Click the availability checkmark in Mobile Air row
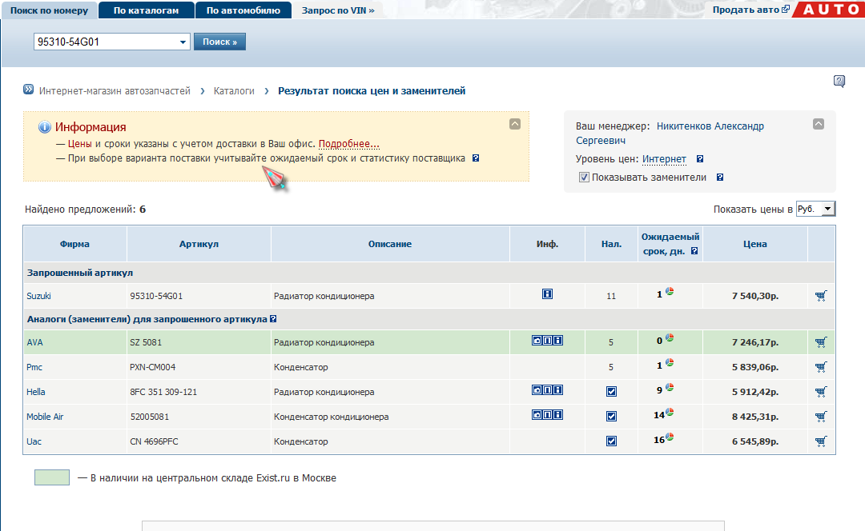This screenshot has width=865, height=531. (x=611, y=417)
